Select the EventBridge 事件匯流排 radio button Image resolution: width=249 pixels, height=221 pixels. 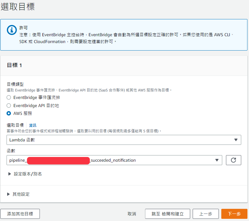(x=8, y=97)
